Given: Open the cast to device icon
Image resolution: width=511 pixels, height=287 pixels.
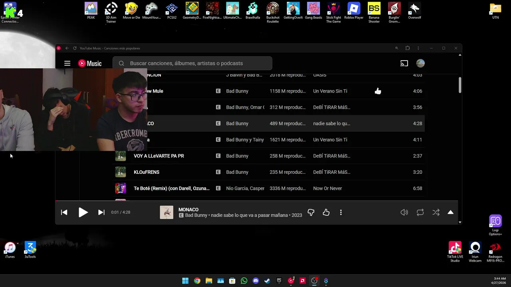Looking at the screenshot, I should 404,63.
